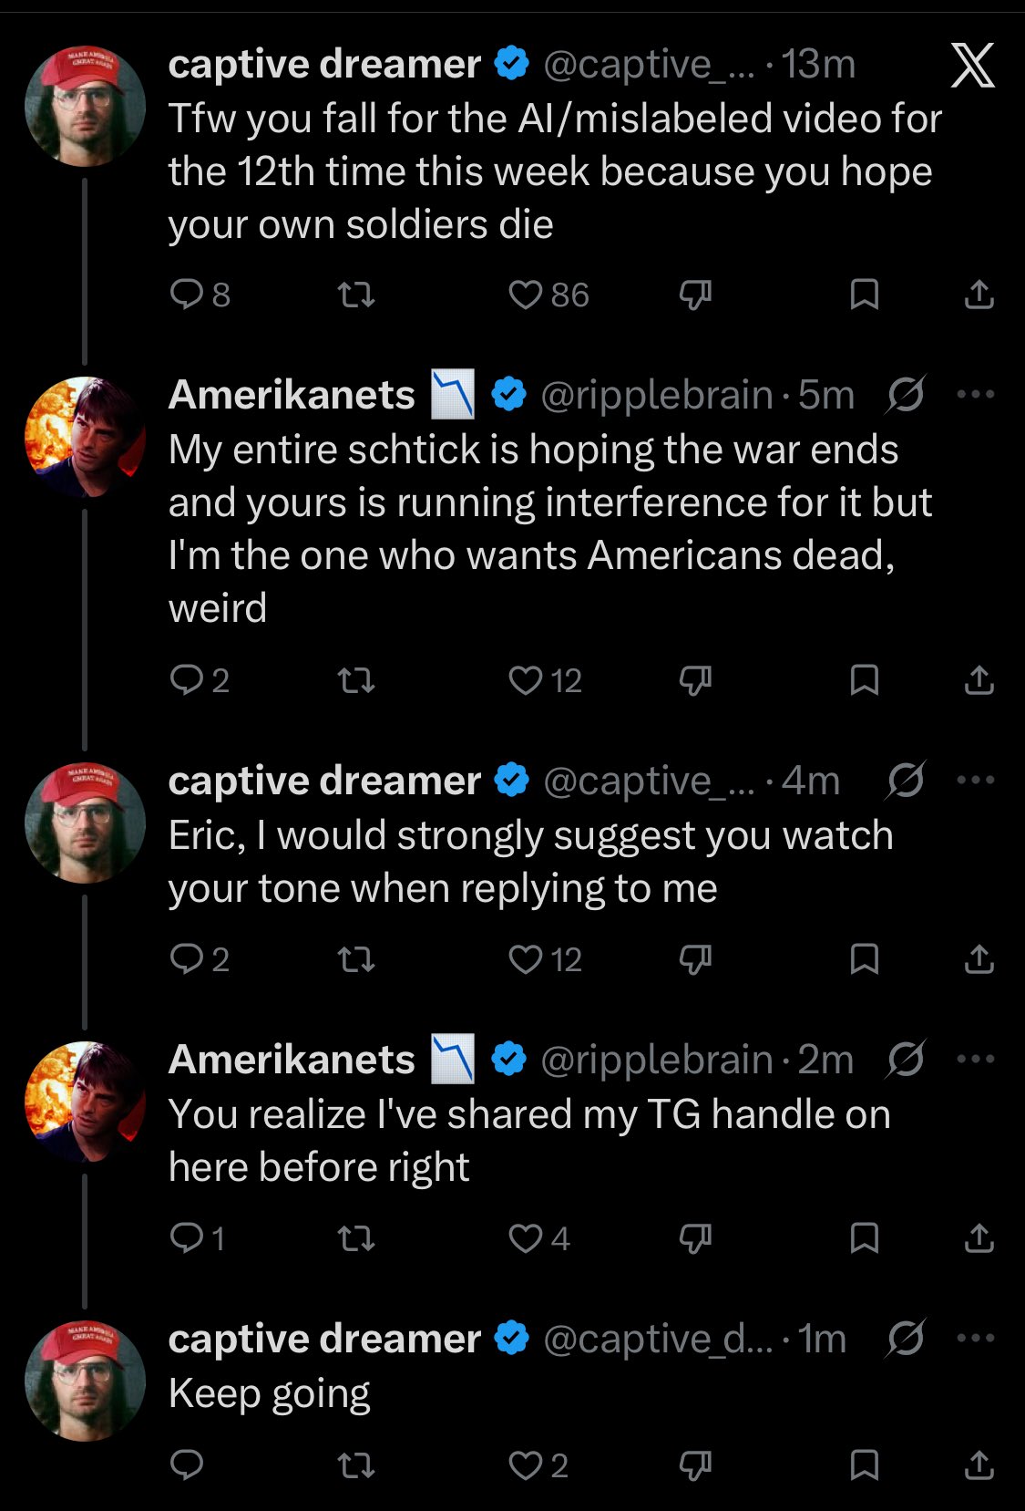Image resolution: width=1025 pixels, height=1511 pixels.
Task: Repost the 'You realize I've shared' post
Action: 356,1238
